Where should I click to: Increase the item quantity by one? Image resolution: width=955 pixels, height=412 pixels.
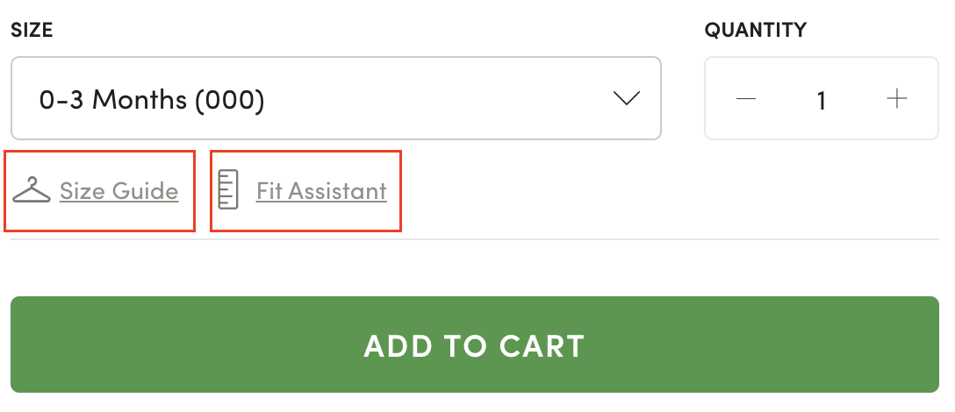(x=896, y=99)
